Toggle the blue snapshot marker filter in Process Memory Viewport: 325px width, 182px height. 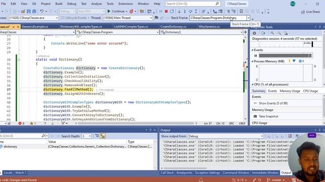pyautogui.click(x=294, y=61)
